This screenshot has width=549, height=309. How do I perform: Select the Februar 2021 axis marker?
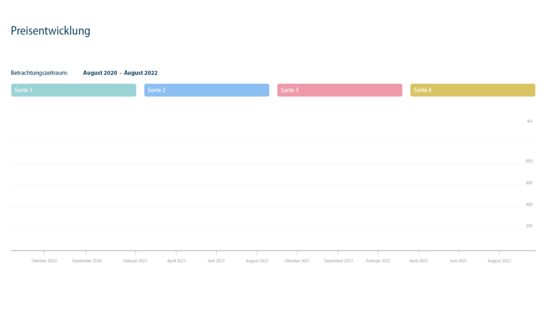(x=135, y=261)
